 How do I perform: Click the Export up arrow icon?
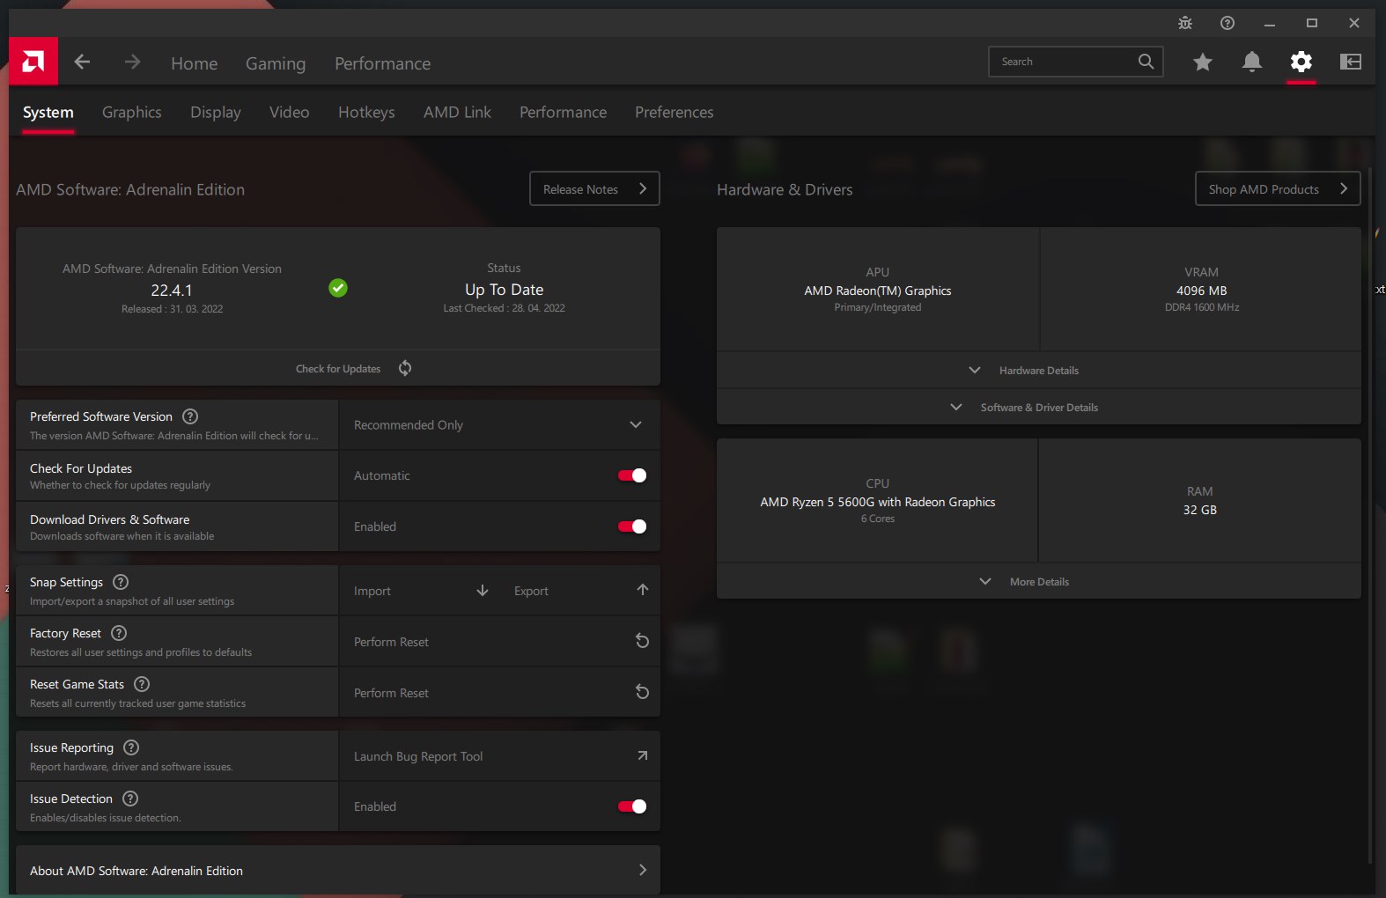[x=643, y=590]
